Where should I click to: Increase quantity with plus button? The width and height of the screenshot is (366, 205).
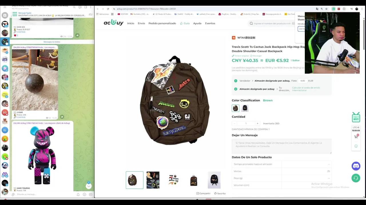(x=257, y=123)
